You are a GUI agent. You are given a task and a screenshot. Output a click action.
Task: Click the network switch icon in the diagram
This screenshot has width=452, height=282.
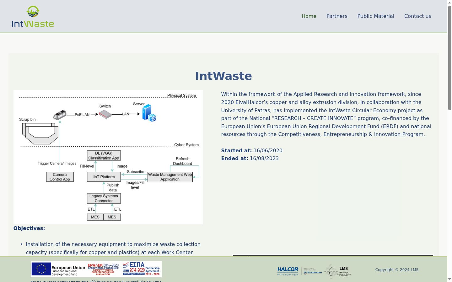pos(105,114)
